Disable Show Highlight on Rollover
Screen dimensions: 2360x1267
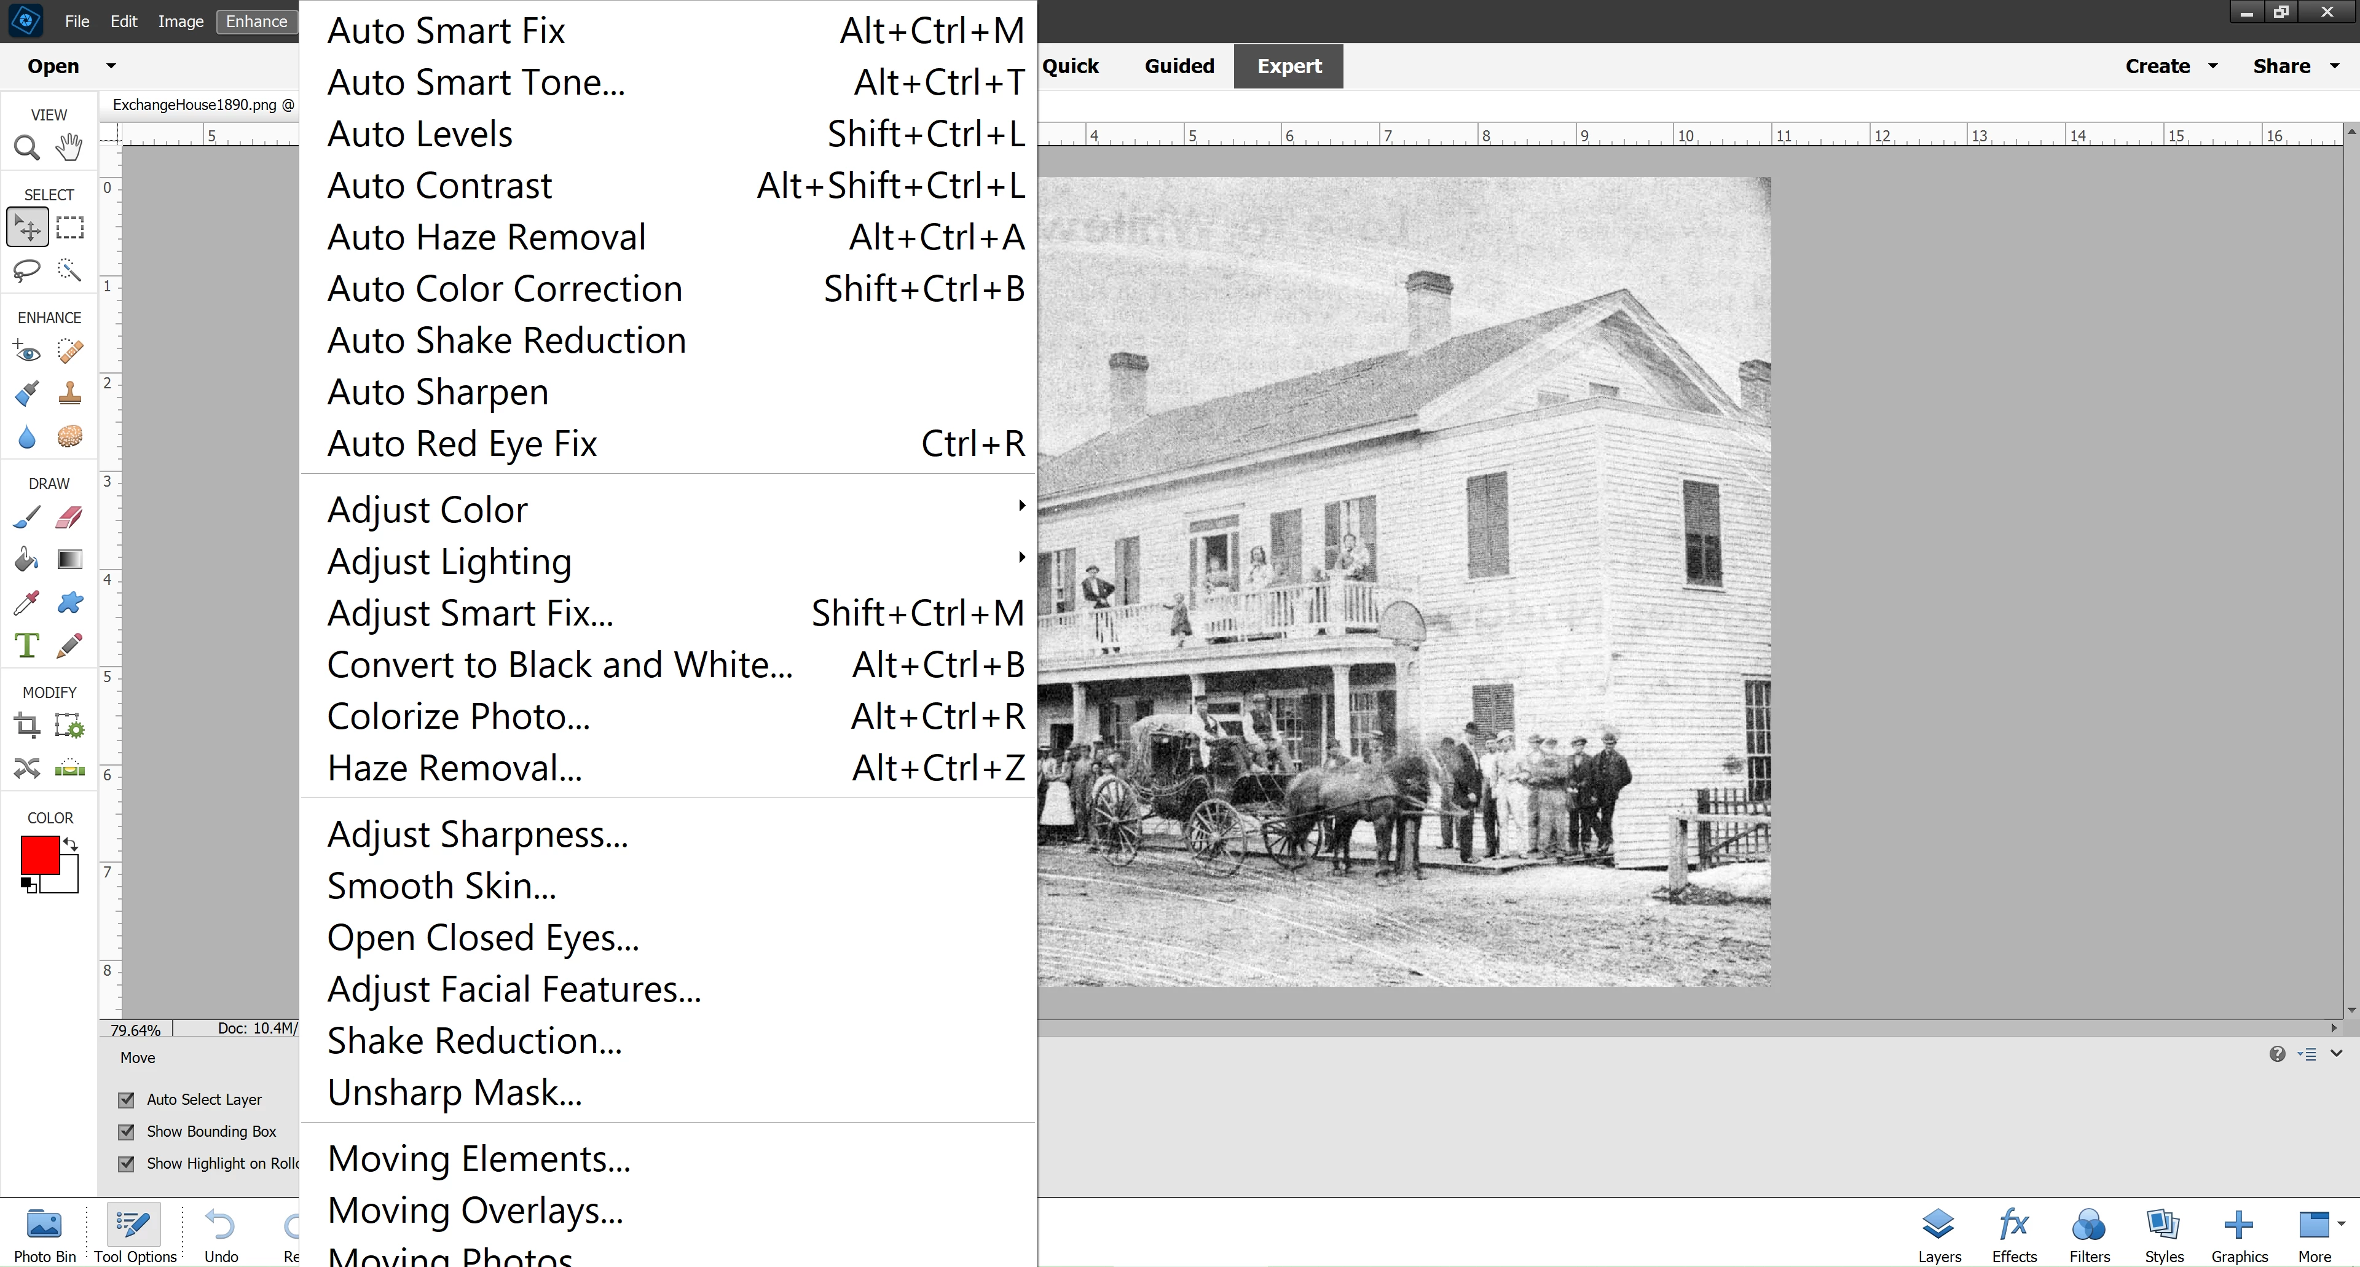(x=127, y=1164)
